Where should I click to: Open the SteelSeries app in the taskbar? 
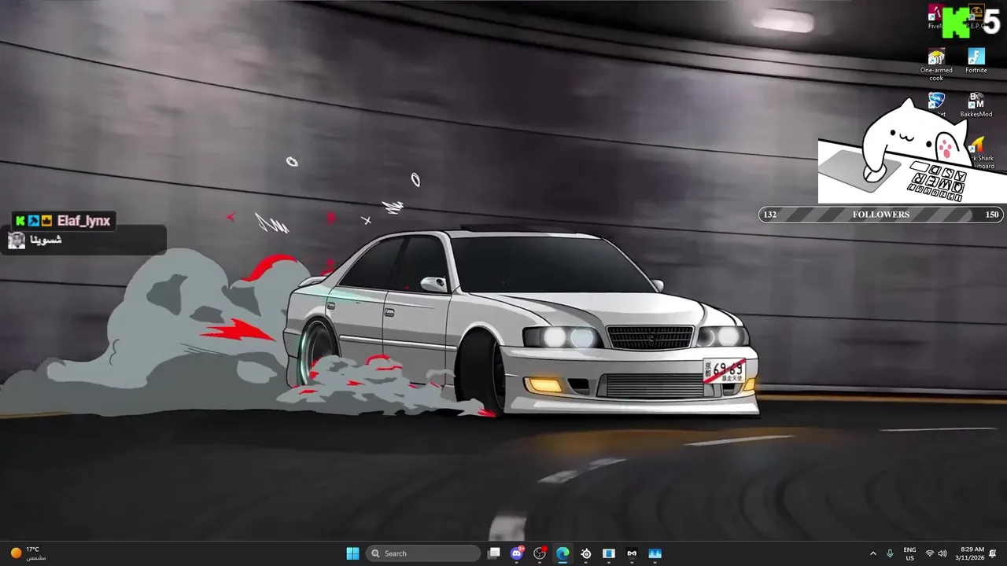click(586, 553)
